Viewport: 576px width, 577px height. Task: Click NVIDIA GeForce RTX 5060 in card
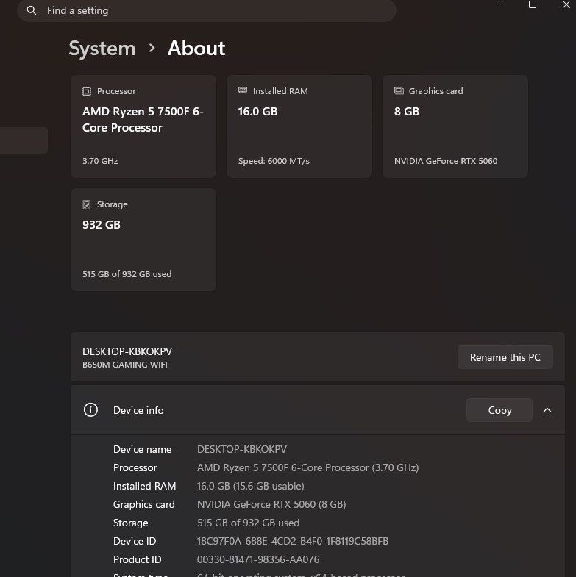tap(446, 161)
